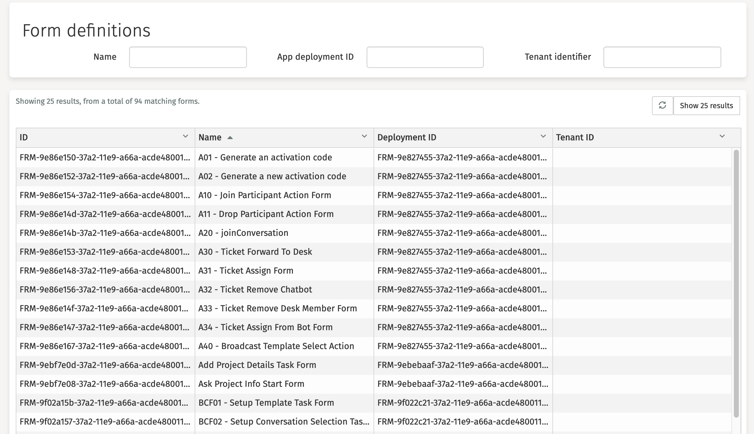Open the ID column dropdown chevron
Viewport: 754px width, 434px height.
pos(186,136)
